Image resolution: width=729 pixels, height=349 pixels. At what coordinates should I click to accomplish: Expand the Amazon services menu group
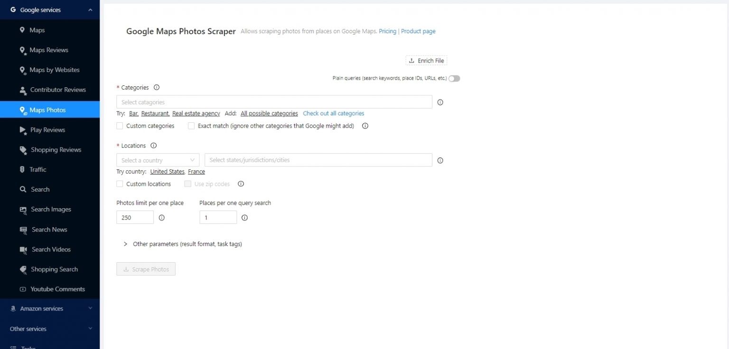coord(50,309)
